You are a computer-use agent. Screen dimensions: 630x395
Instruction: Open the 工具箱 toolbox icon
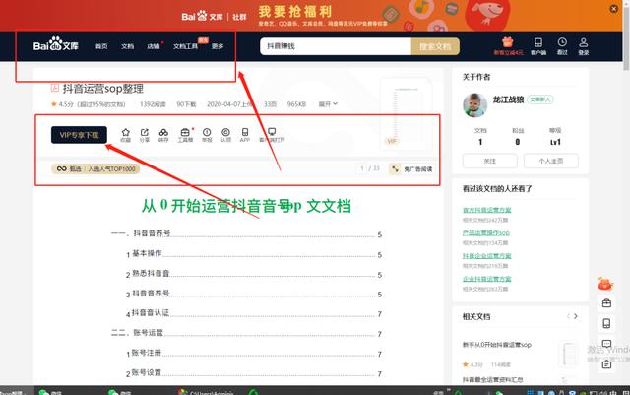(185, 135)
